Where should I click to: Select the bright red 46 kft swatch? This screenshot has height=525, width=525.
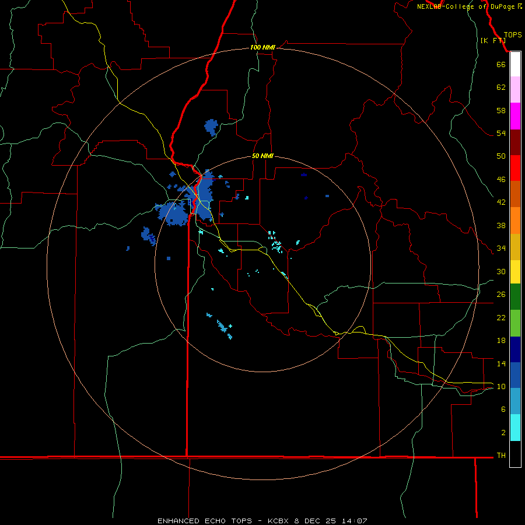tap(515, 168)
